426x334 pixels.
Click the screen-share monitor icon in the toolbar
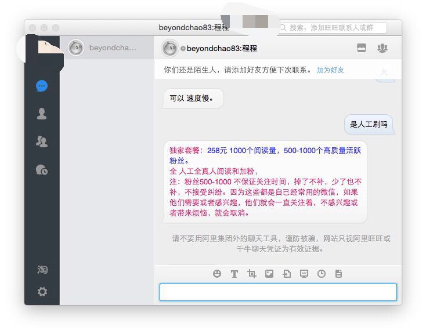click(x=304, y=274)
